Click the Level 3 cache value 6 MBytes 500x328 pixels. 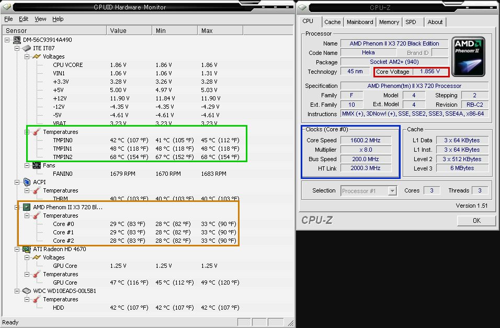462,168
